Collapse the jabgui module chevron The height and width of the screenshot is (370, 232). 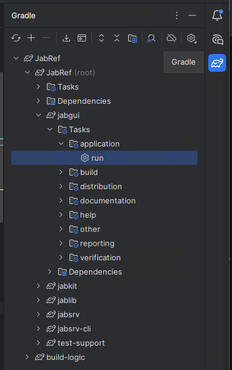pyautogui.click(x=39, y=115)
